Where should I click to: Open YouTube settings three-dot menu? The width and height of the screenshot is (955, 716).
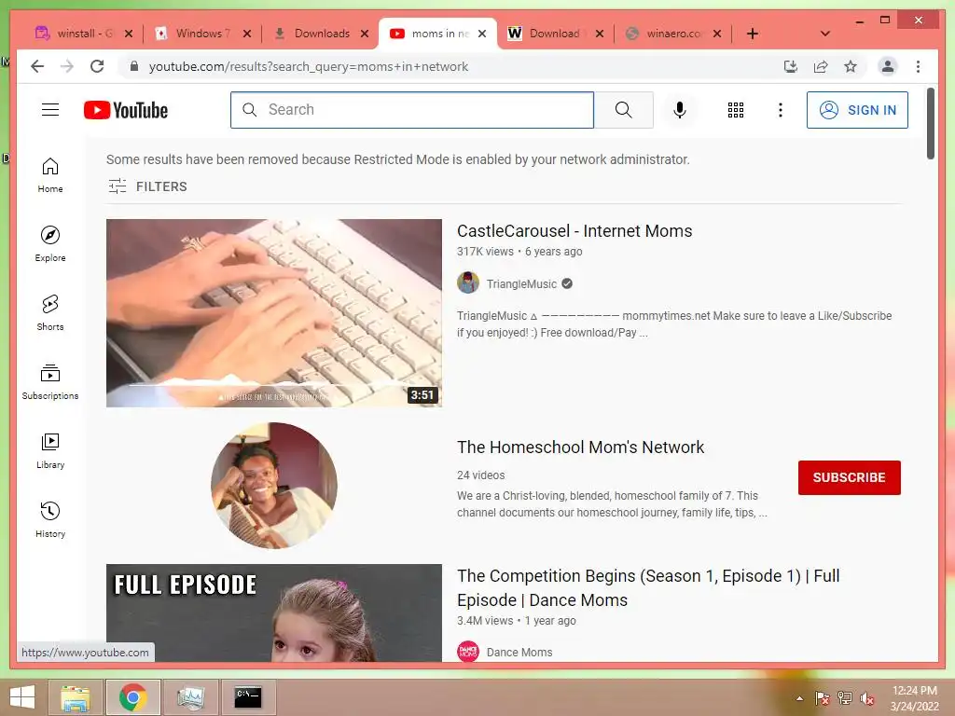tap(781, 110)
